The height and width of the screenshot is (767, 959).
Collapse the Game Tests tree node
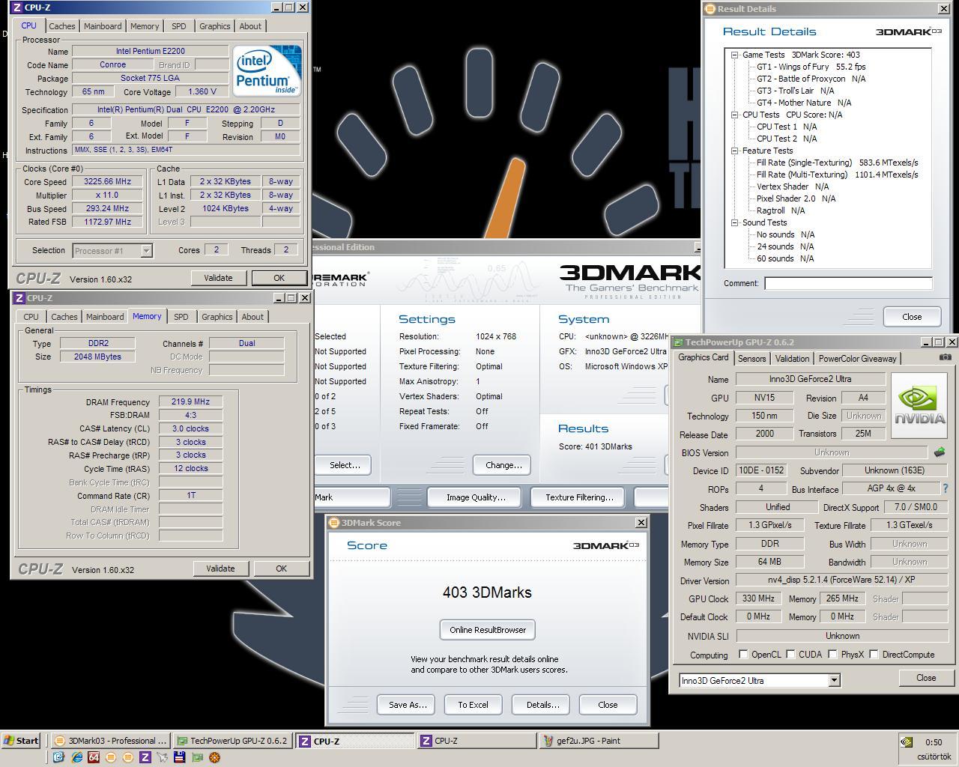pos(735,55)
